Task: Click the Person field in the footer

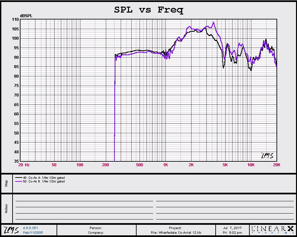Action: pyautogui.click(x=96, y=228)
